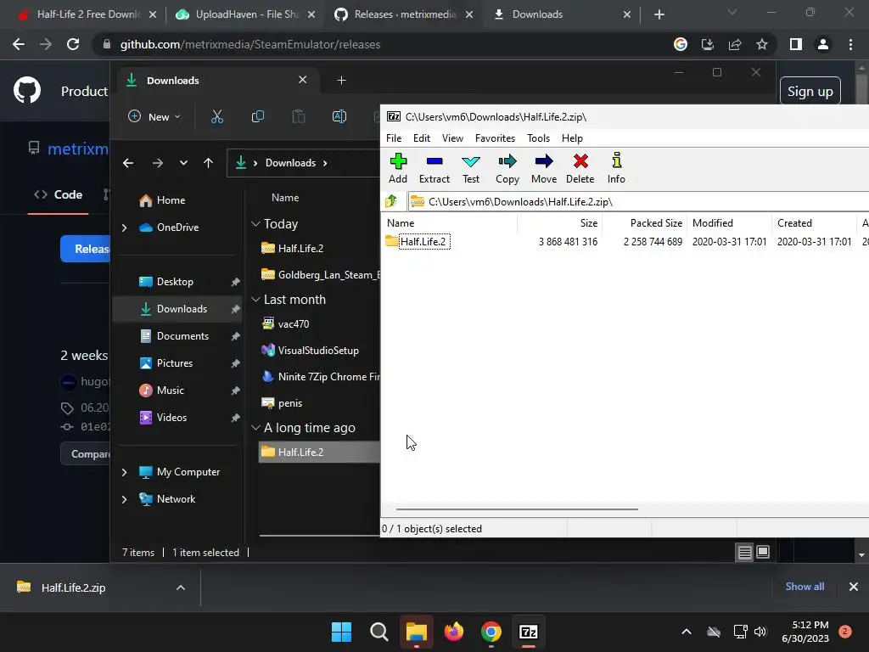Click the 7-Zip horizontal scrollbar
Viewport: 869px width, 652px height.
pyautogui.click(x=517, y=509)
